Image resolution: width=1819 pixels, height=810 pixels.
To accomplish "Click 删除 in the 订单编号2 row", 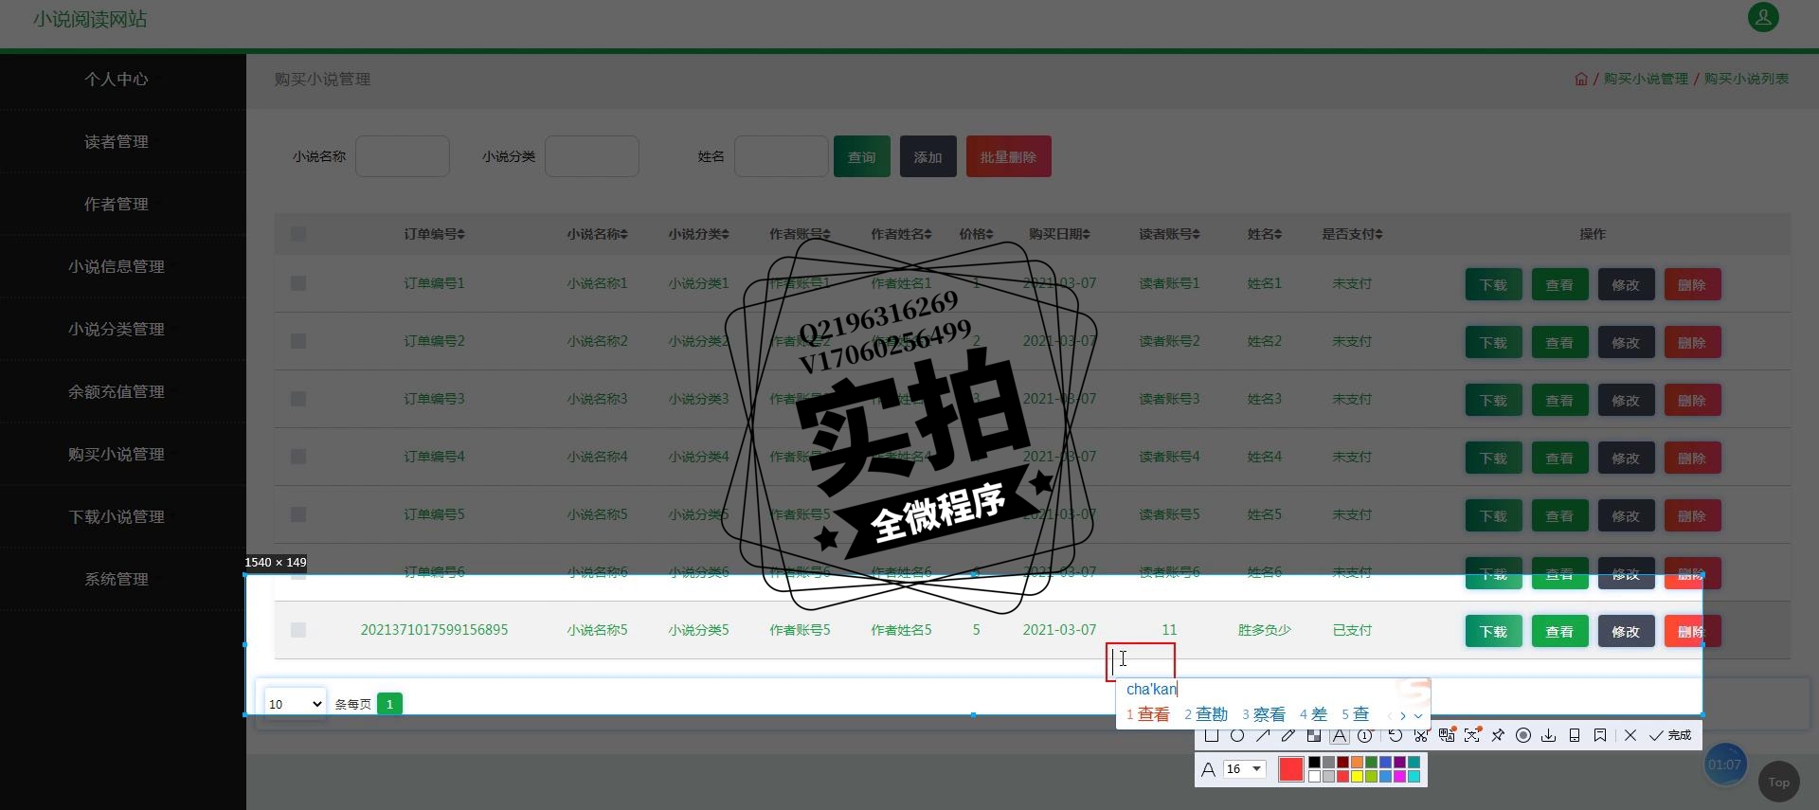I will click(1693, 343).
